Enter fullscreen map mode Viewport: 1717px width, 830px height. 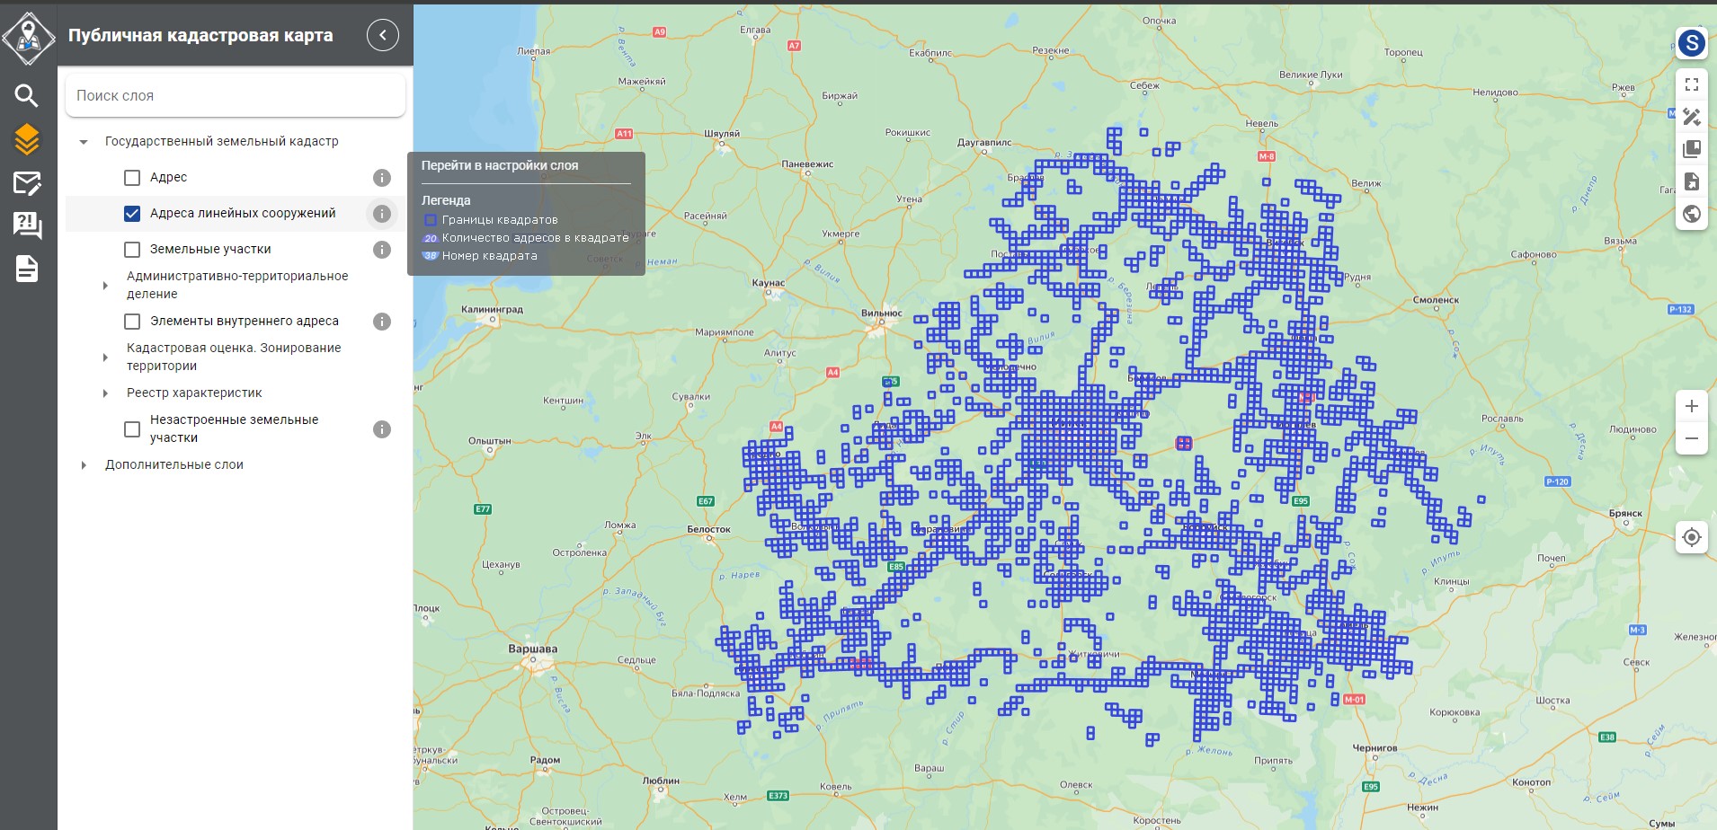[1691, 84]
